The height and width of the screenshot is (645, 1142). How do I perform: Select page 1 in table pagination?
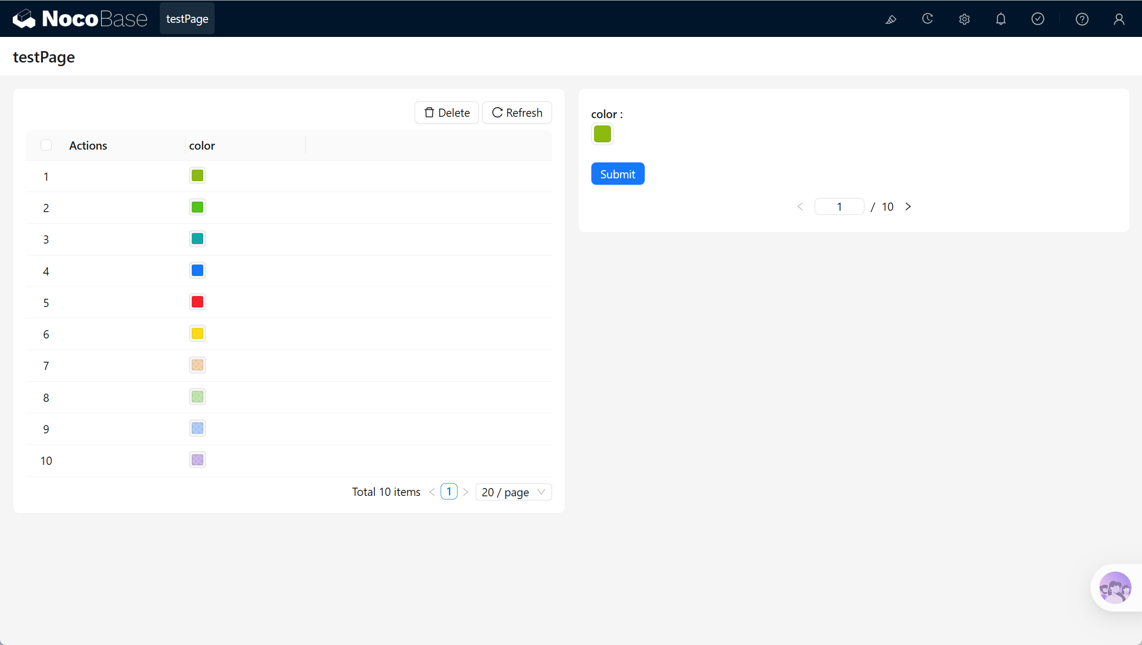[449, 492]
